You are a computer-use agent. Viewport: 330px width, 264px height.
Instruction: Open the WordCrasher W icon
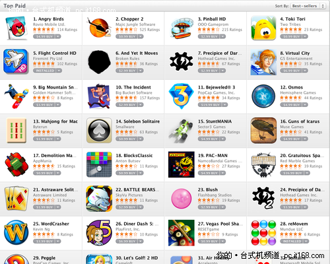pos(16,232)
